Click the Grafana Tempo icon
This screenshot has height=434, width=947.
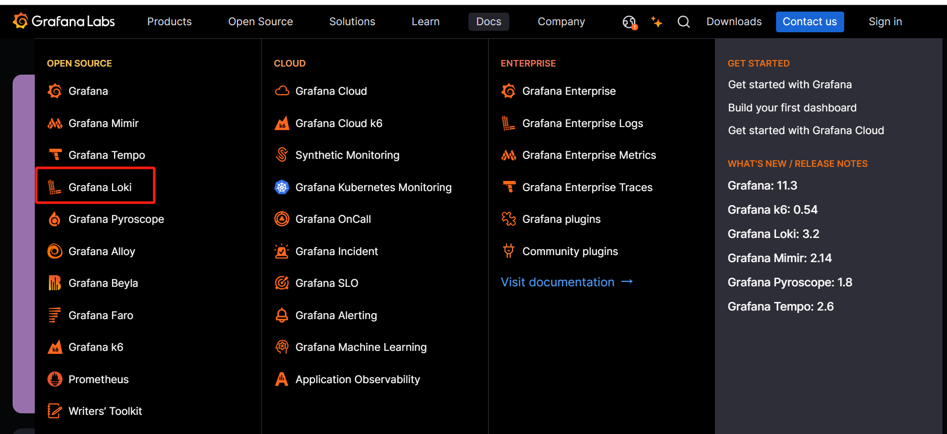(x=54, y=155)
